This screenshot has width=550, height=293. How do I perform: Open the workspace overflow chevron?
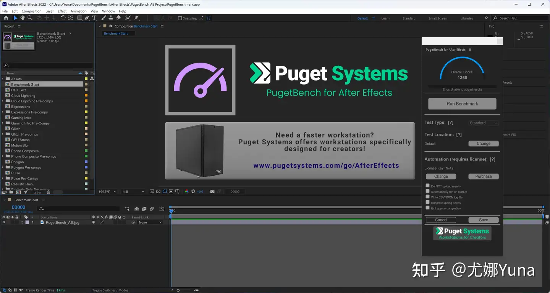(x=486, y=18)
